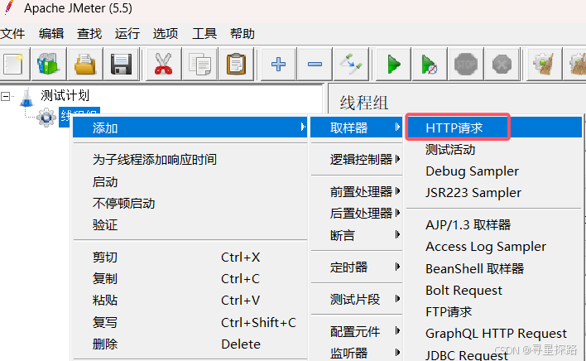Add FTP请求 sampler
The image size is (586, 361).
pyautogui.click(x=494, y=311)
